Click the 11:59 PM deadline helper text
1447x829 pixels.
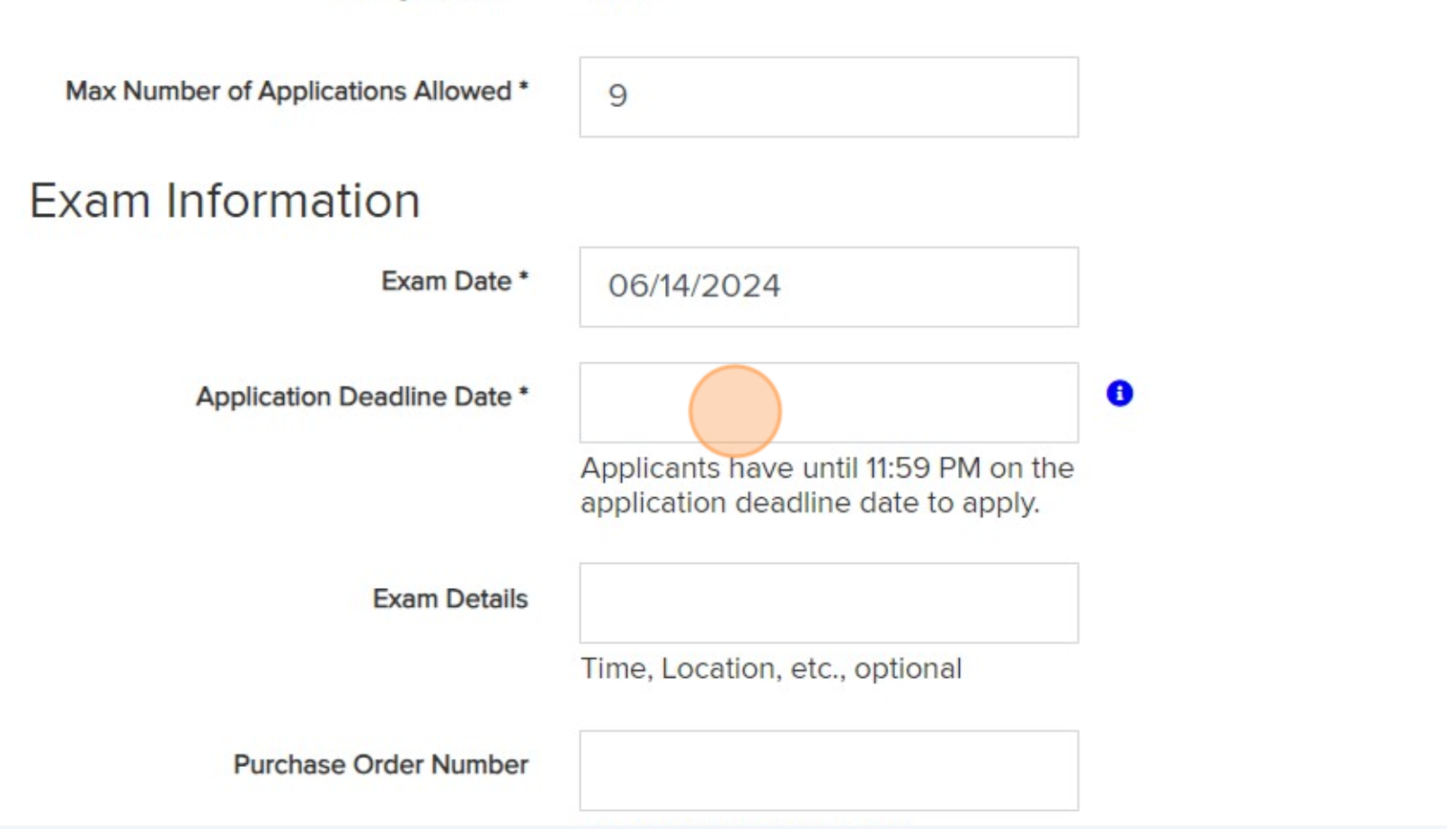(x=827, y=486)
